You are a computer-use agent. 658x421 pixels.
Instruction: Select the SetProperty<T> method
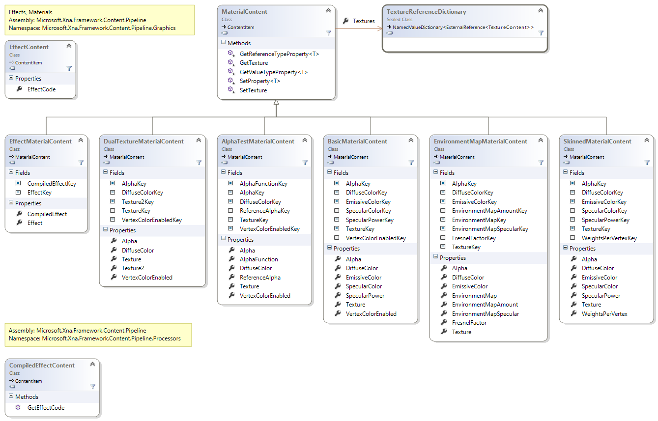click(x=260, y=81)
